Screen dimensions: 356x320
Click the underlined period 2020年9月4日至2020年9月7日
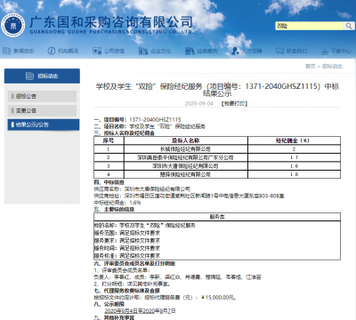point(140,311)
